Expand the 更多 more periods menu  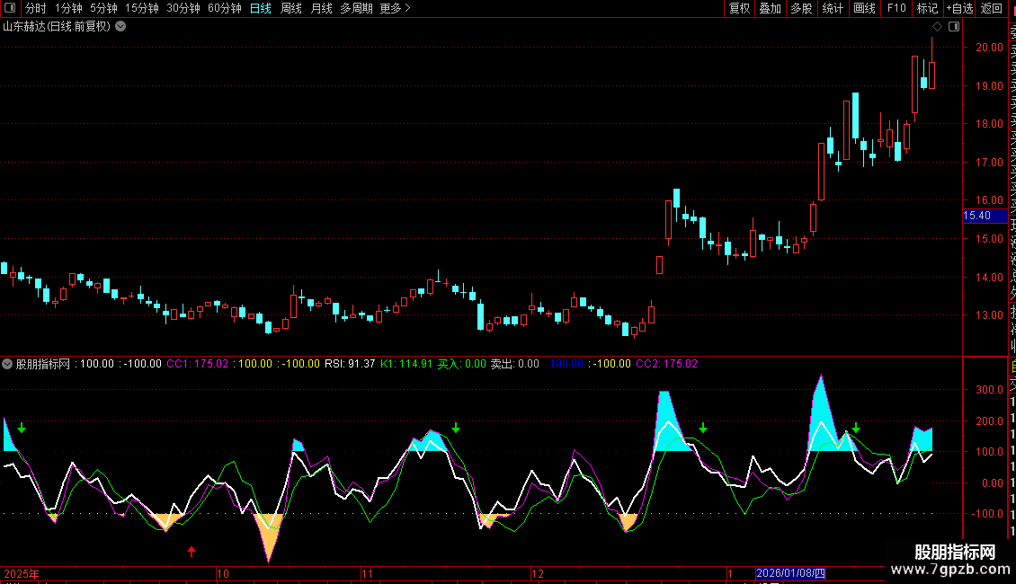[396, 8]
